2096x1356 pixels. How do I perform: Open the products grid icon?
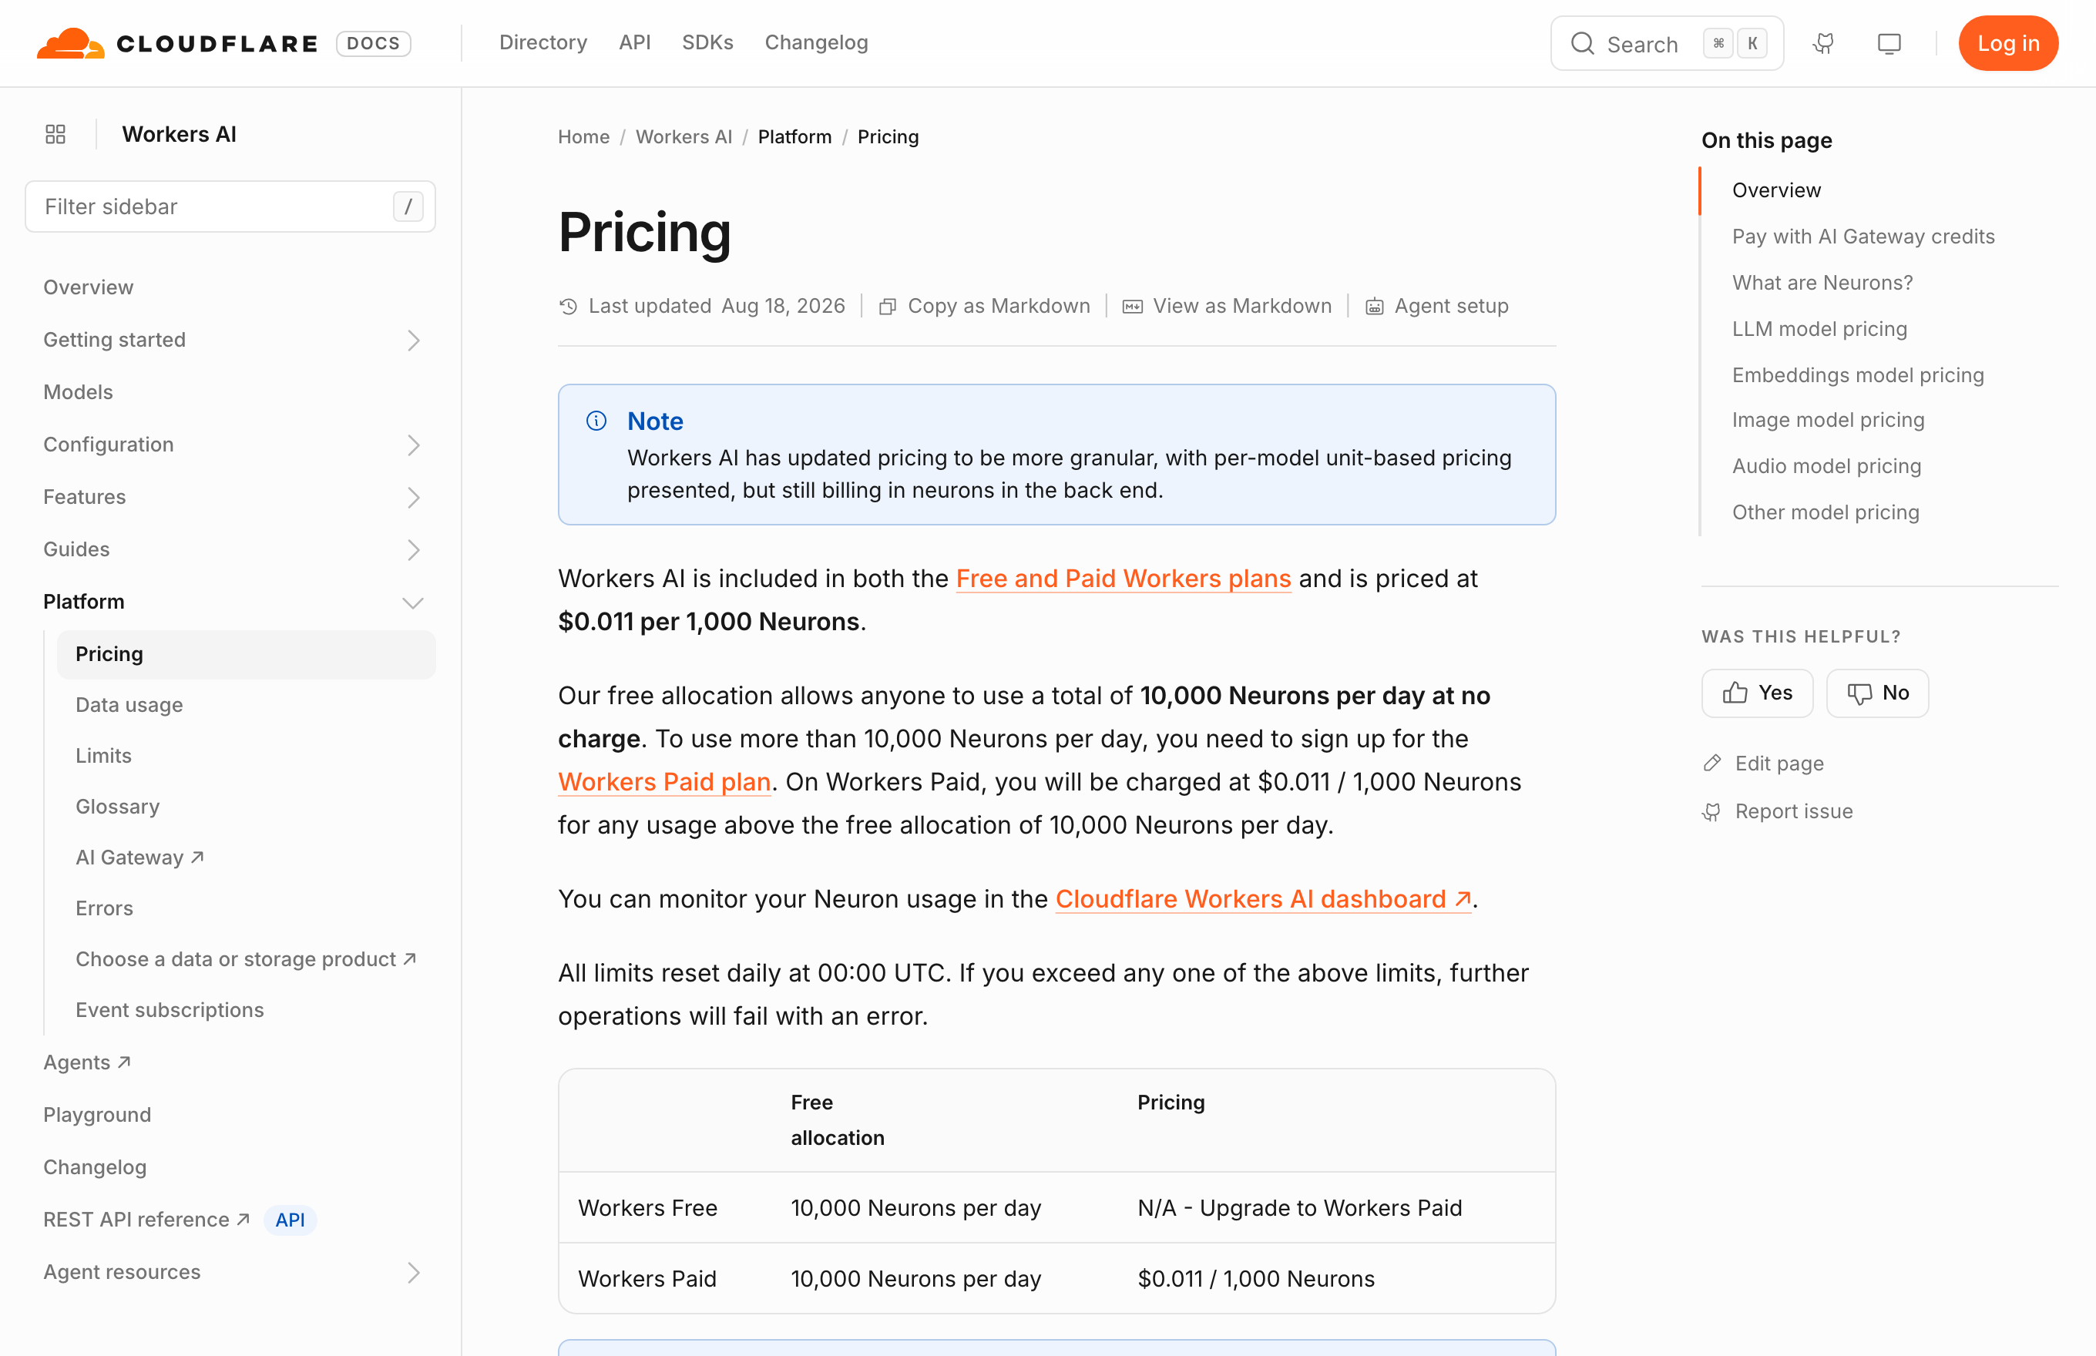tap(55, 134)
